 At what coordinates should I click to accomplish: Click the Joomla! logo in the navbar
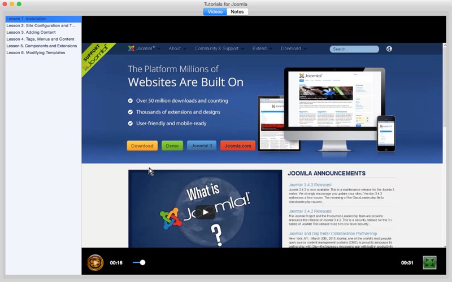(x=141, y=49)
